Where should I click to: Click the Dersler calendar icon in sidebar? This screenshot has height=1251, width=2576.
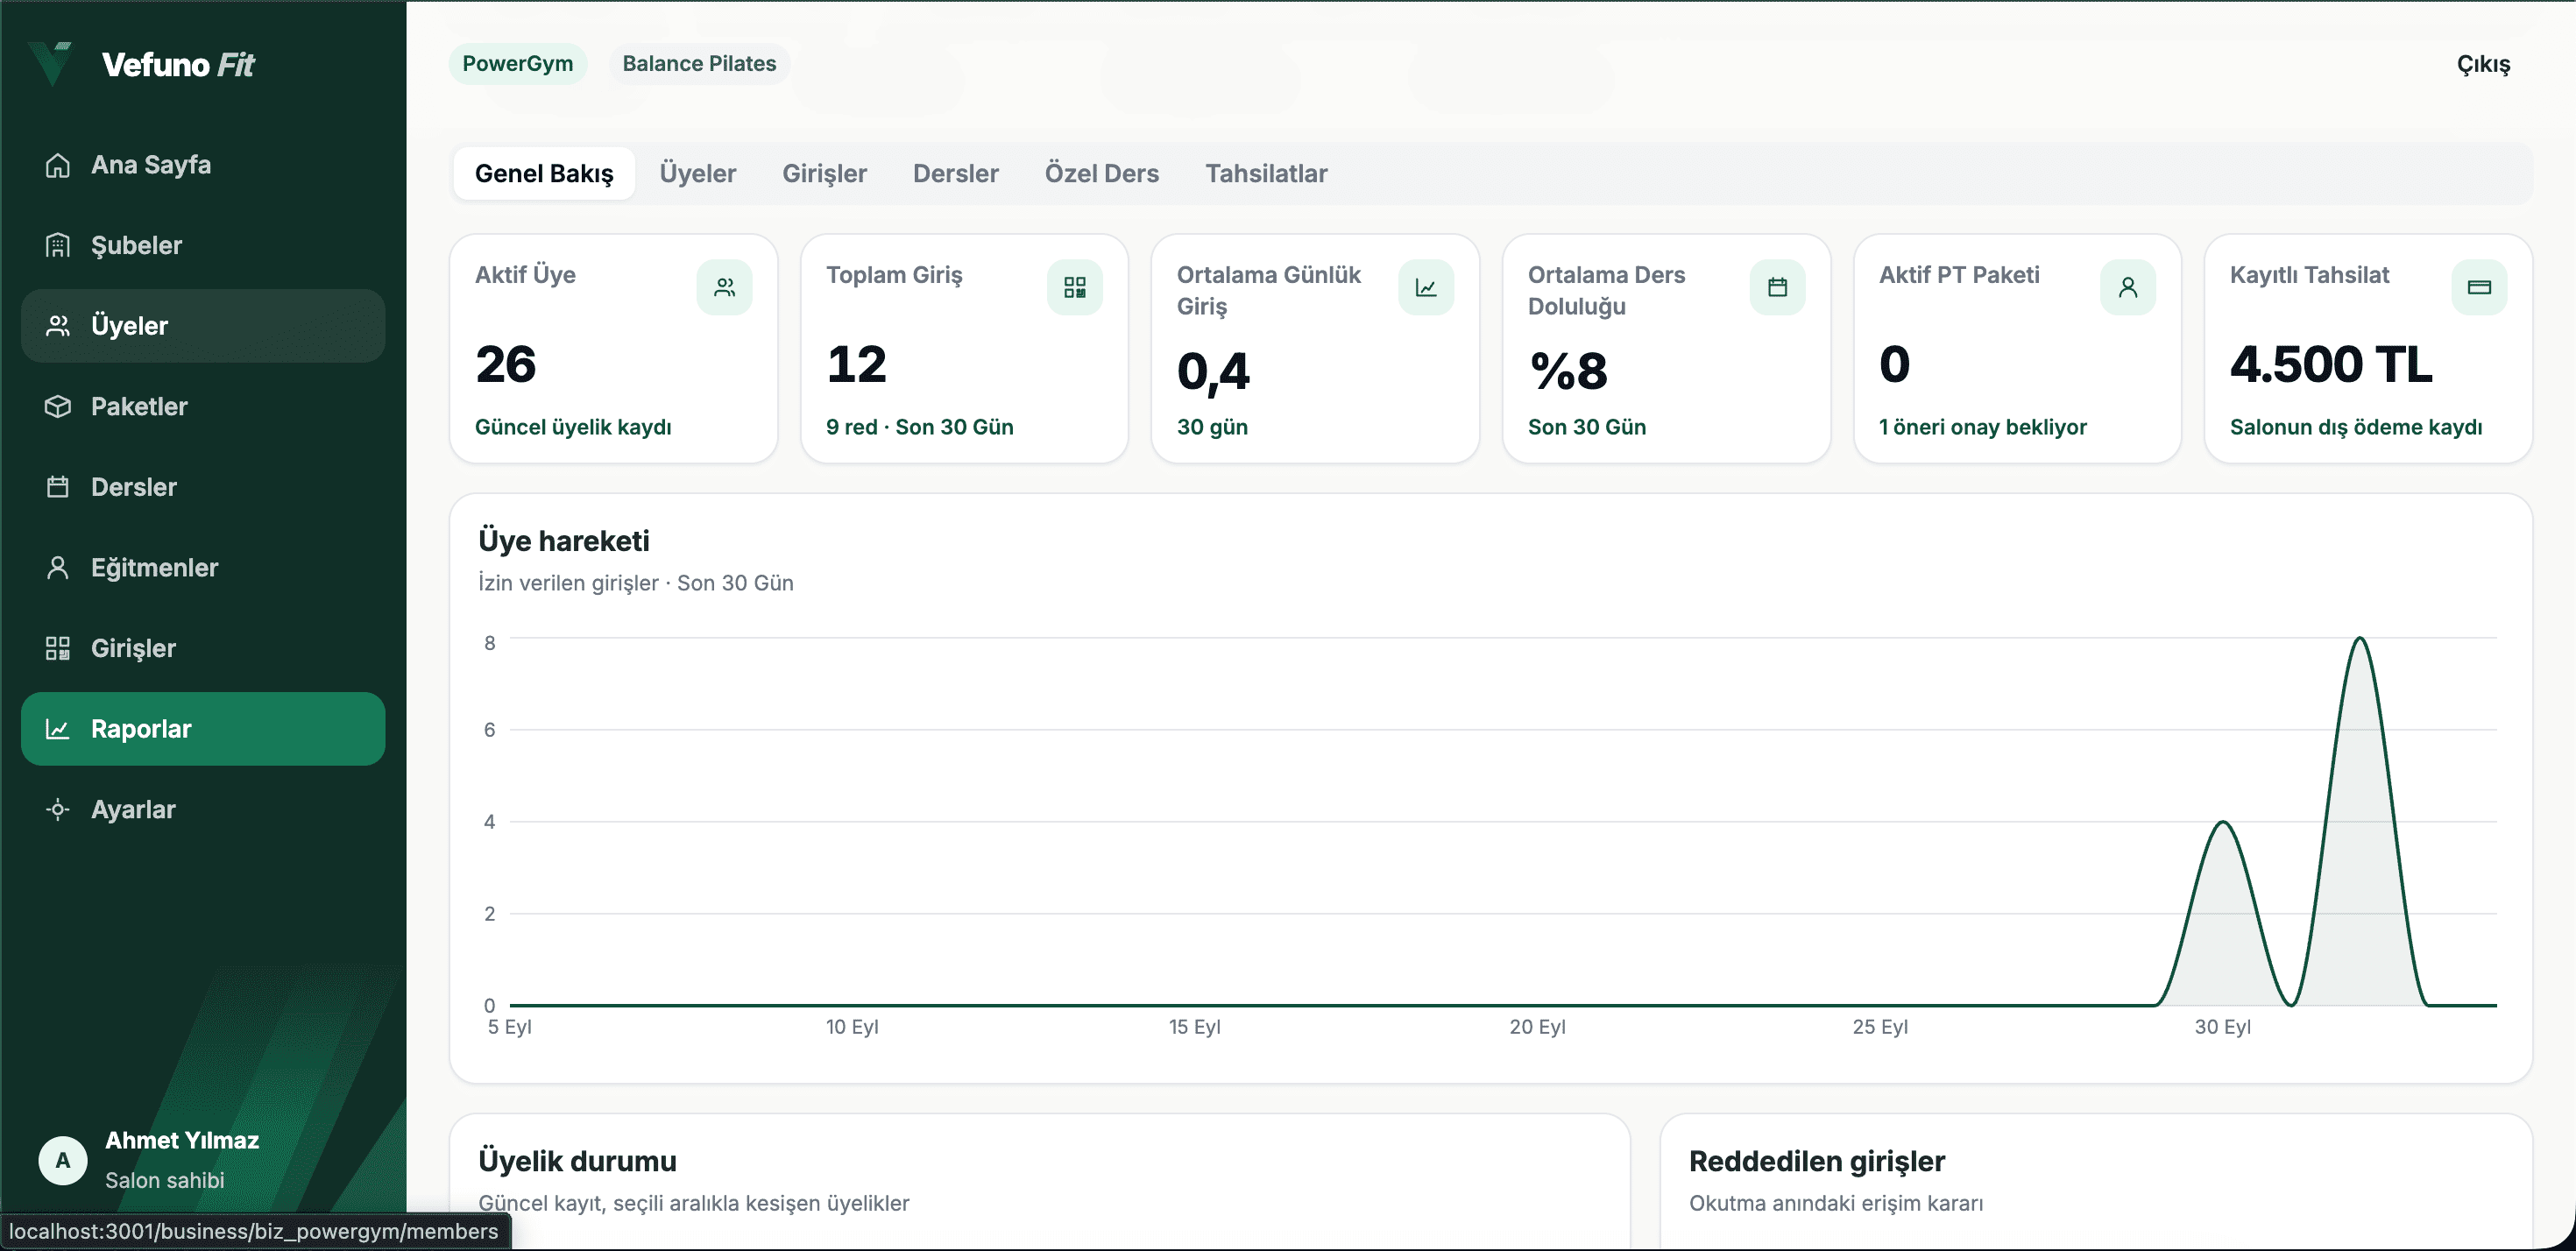click(x=58, y=487)
